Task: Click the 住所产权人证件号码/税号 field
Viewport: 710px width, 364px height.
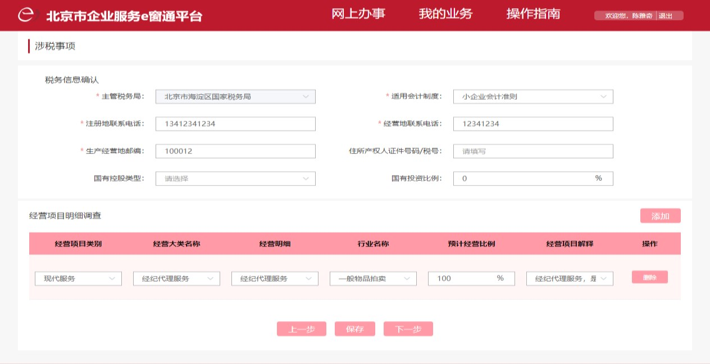Action: click(532, 151)
